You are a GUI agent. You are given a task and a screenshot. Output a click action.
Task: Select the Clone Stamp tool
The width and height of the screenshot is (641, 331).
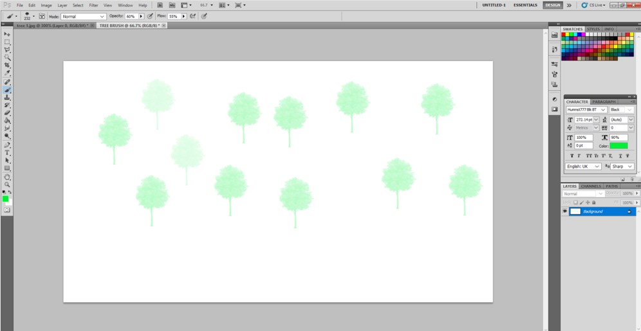pos(7,98)
